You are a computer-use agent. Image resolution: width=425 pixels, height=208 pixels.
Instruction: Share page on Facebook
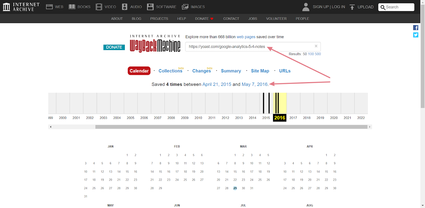click(x=416, y=28)
